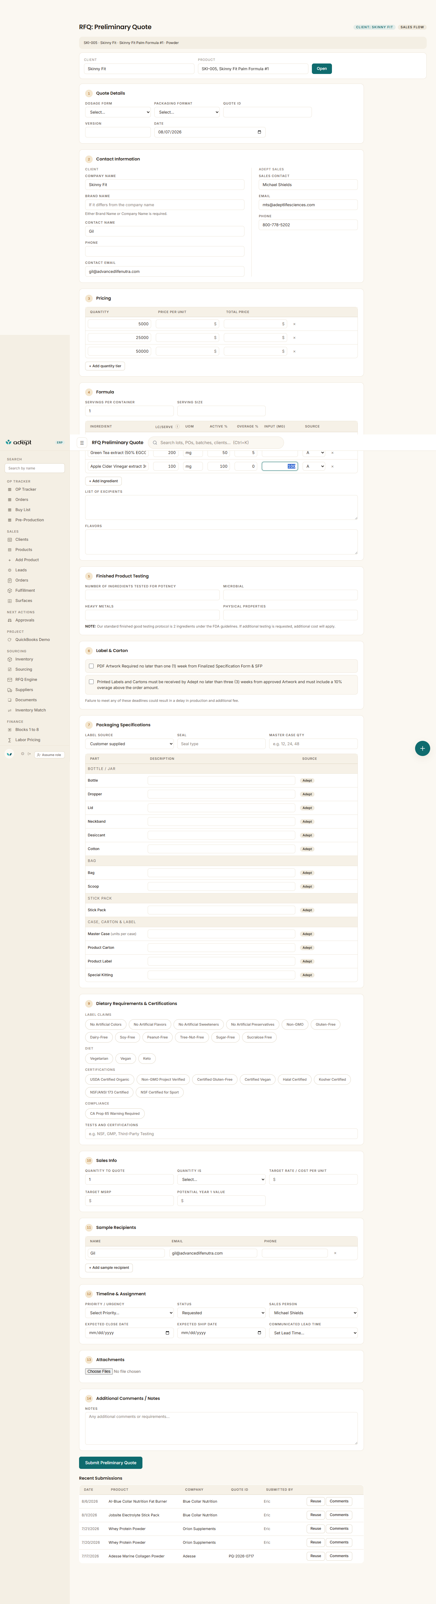
Task: Open the Dosage Form dropdown
Action: (x=118, y=112)
